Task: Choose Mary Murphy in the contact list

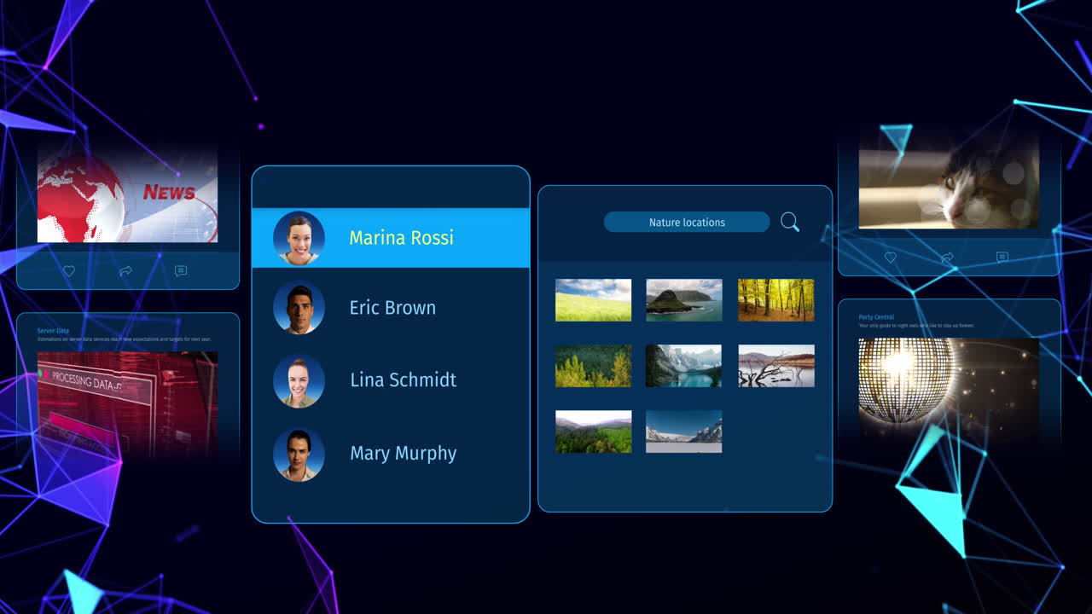Action: [403, 454]
